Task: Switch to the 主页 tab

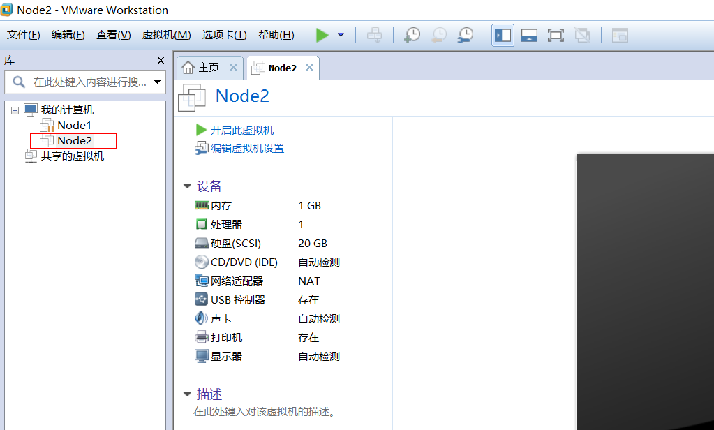Action: pos(208,67)
